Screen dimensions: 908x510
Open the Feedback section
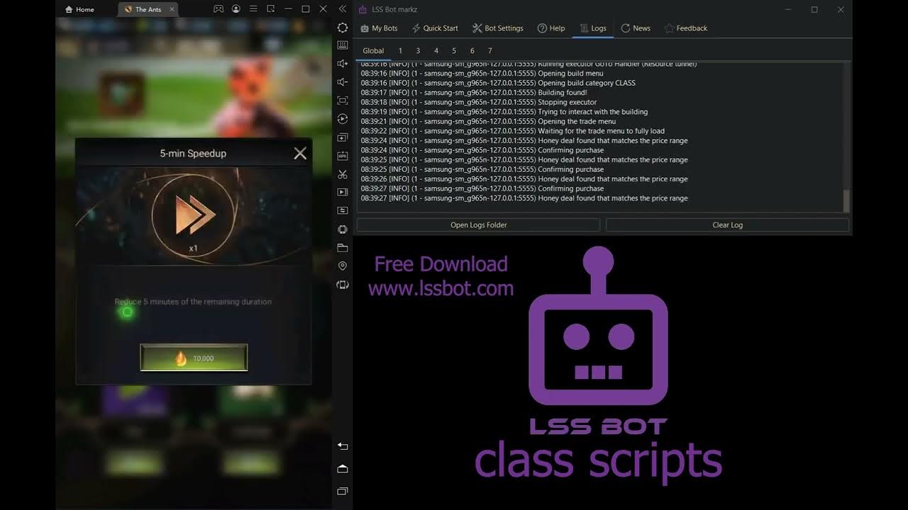[x=686, y=28]
